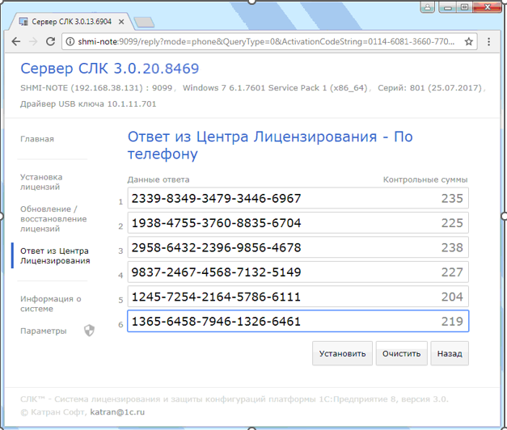
Task: Click the Данные ответа column label
Action: (x=158, y=179)
